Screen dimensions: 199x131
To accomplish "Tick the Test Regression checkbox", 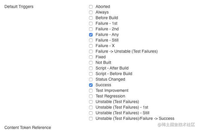I will pos(91,96).
